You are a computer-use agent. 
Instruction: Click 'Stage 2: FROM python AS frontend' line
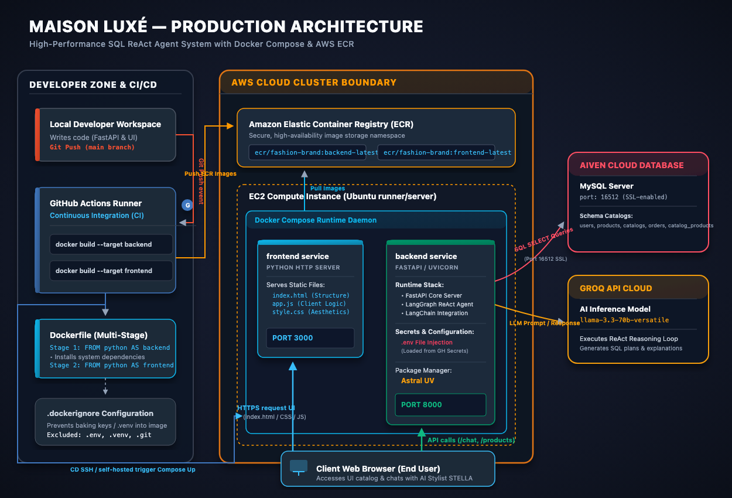pos(112,365)
